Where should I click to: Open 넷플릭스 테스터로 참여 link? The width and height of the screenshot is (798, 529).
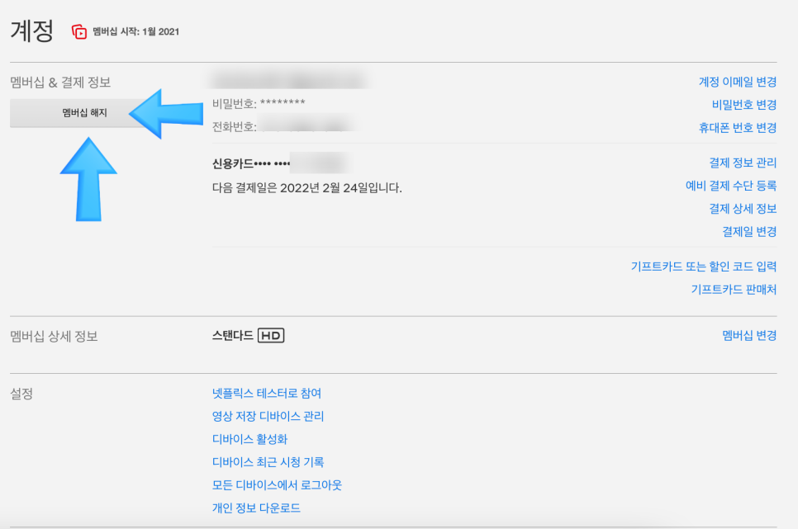click(x=267, y=393)
